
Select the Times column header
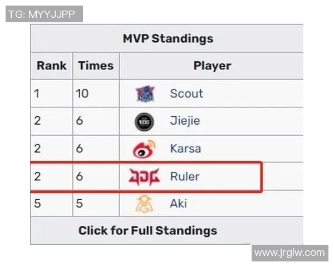tap(96, 66)
